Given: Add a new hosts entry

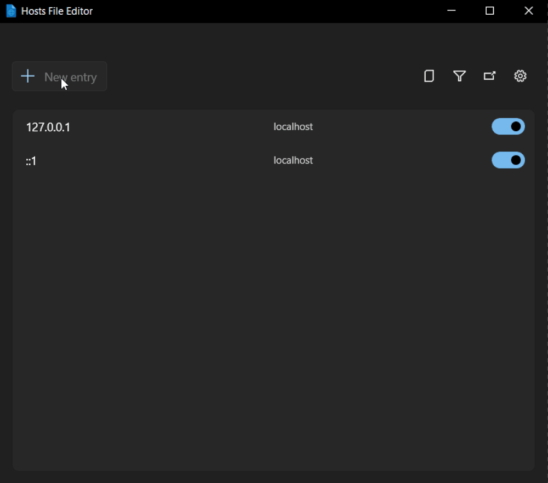Looking at the screenshot, I should [59, 77].
